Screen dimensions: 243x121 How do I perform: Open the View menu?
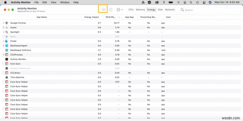coord(53,2)
